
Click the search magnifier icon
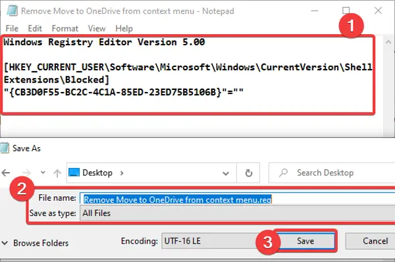point(283,173)
